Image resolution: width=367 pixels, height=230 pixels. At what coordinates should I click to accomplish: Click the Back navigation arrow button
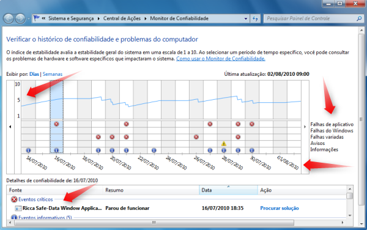click(9, 18)
